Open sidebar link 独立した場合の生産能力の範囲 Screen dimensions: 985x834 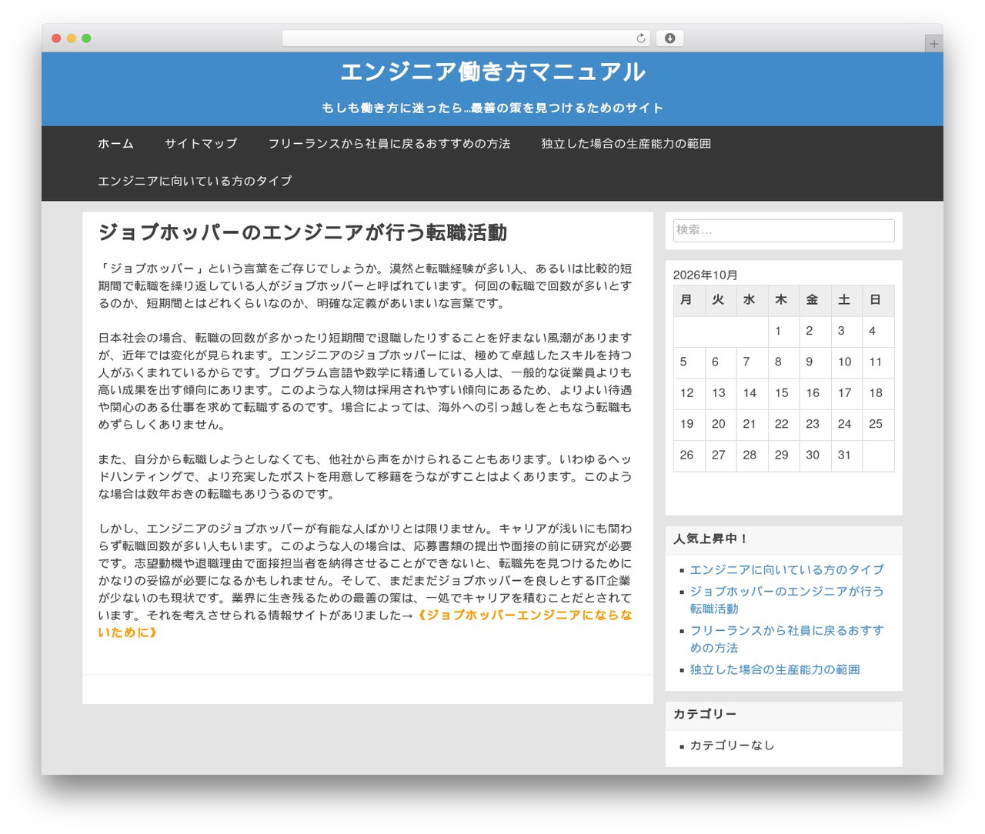pos(775,670)
